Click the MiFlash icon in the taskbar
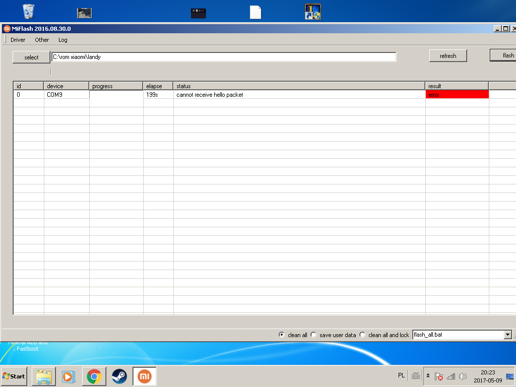This screenshot has width=516, height=387. point(145,376)
